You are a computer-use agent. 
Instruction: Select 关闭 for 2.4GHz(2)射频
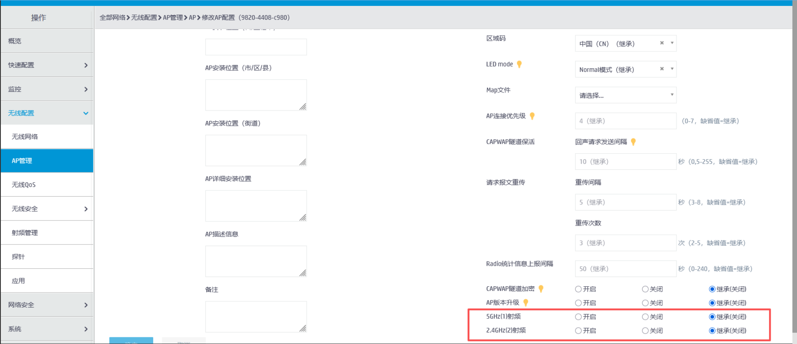(x=645, y=331)
